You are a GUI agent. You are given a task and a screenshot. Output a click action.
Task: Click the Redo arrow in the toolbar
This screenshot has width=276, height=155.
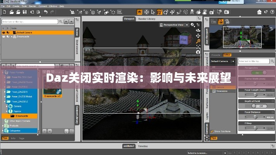[x=52, y=12]
